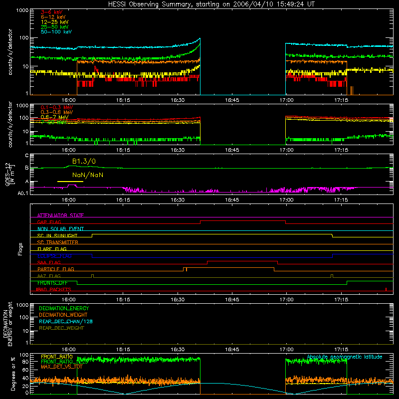Click the DECIMATION_ENERGY legend label
The height and width of the screenshot is (399, 399).
(x=64, y=308)
